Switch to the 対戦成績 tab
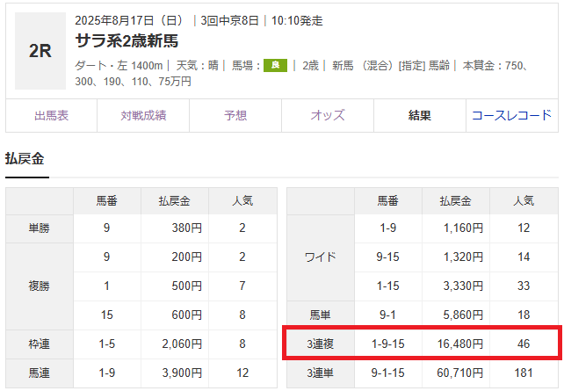564x391 pixels. [143, 115]
